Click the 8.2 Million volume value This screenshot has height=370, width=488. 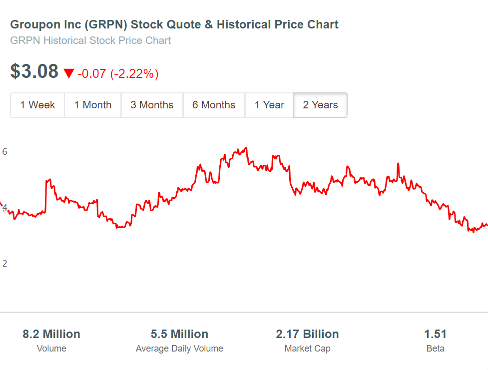point(51,334)
